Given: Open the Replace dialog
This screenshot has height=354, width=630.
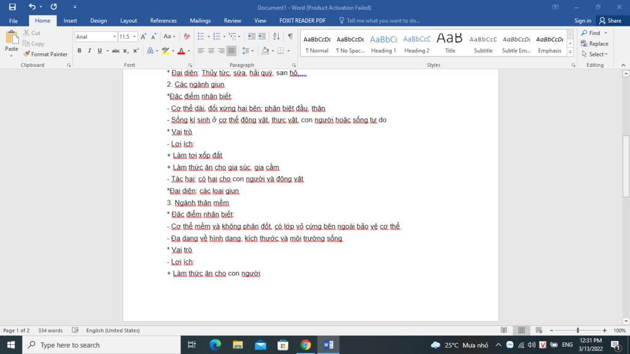Looking at the screenshot, I should (x=595, y=44).
